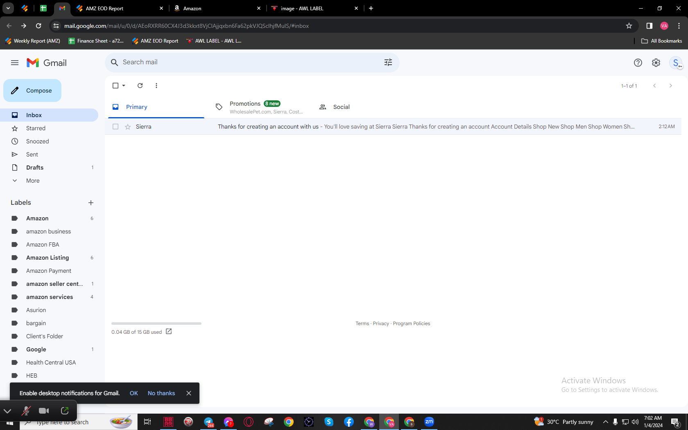Switch to the Primary tab
Image resolution: width=688 pixels, height=430 pixels.
pos(156,107)
